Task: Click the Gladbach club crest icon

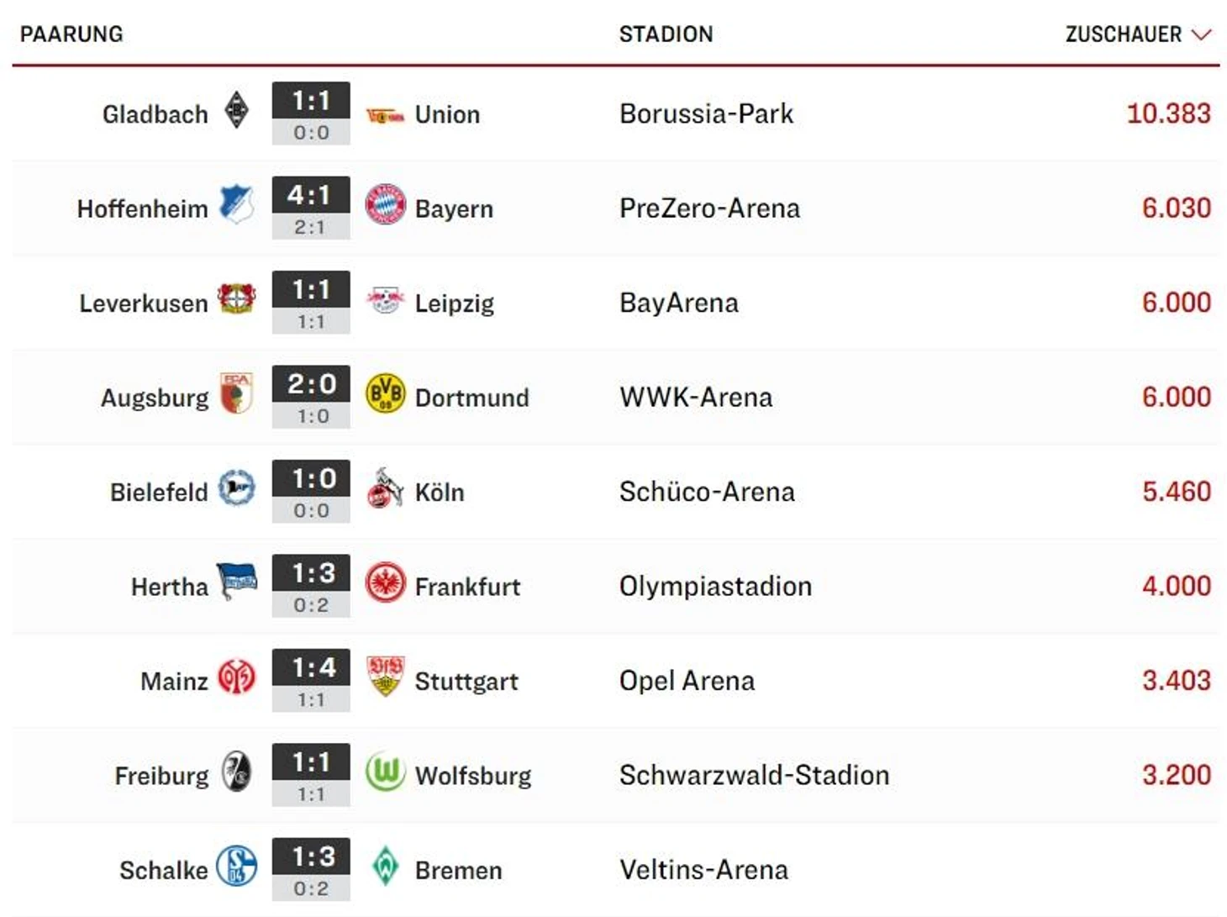Action: click(x=237, y=111)
